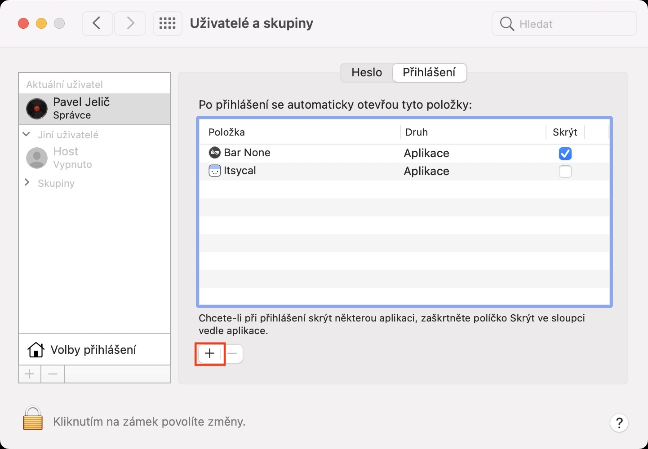Click the Bar None app icon
Image resolution: width=648 pixels, height=449 pixels.
click(215, 153)
